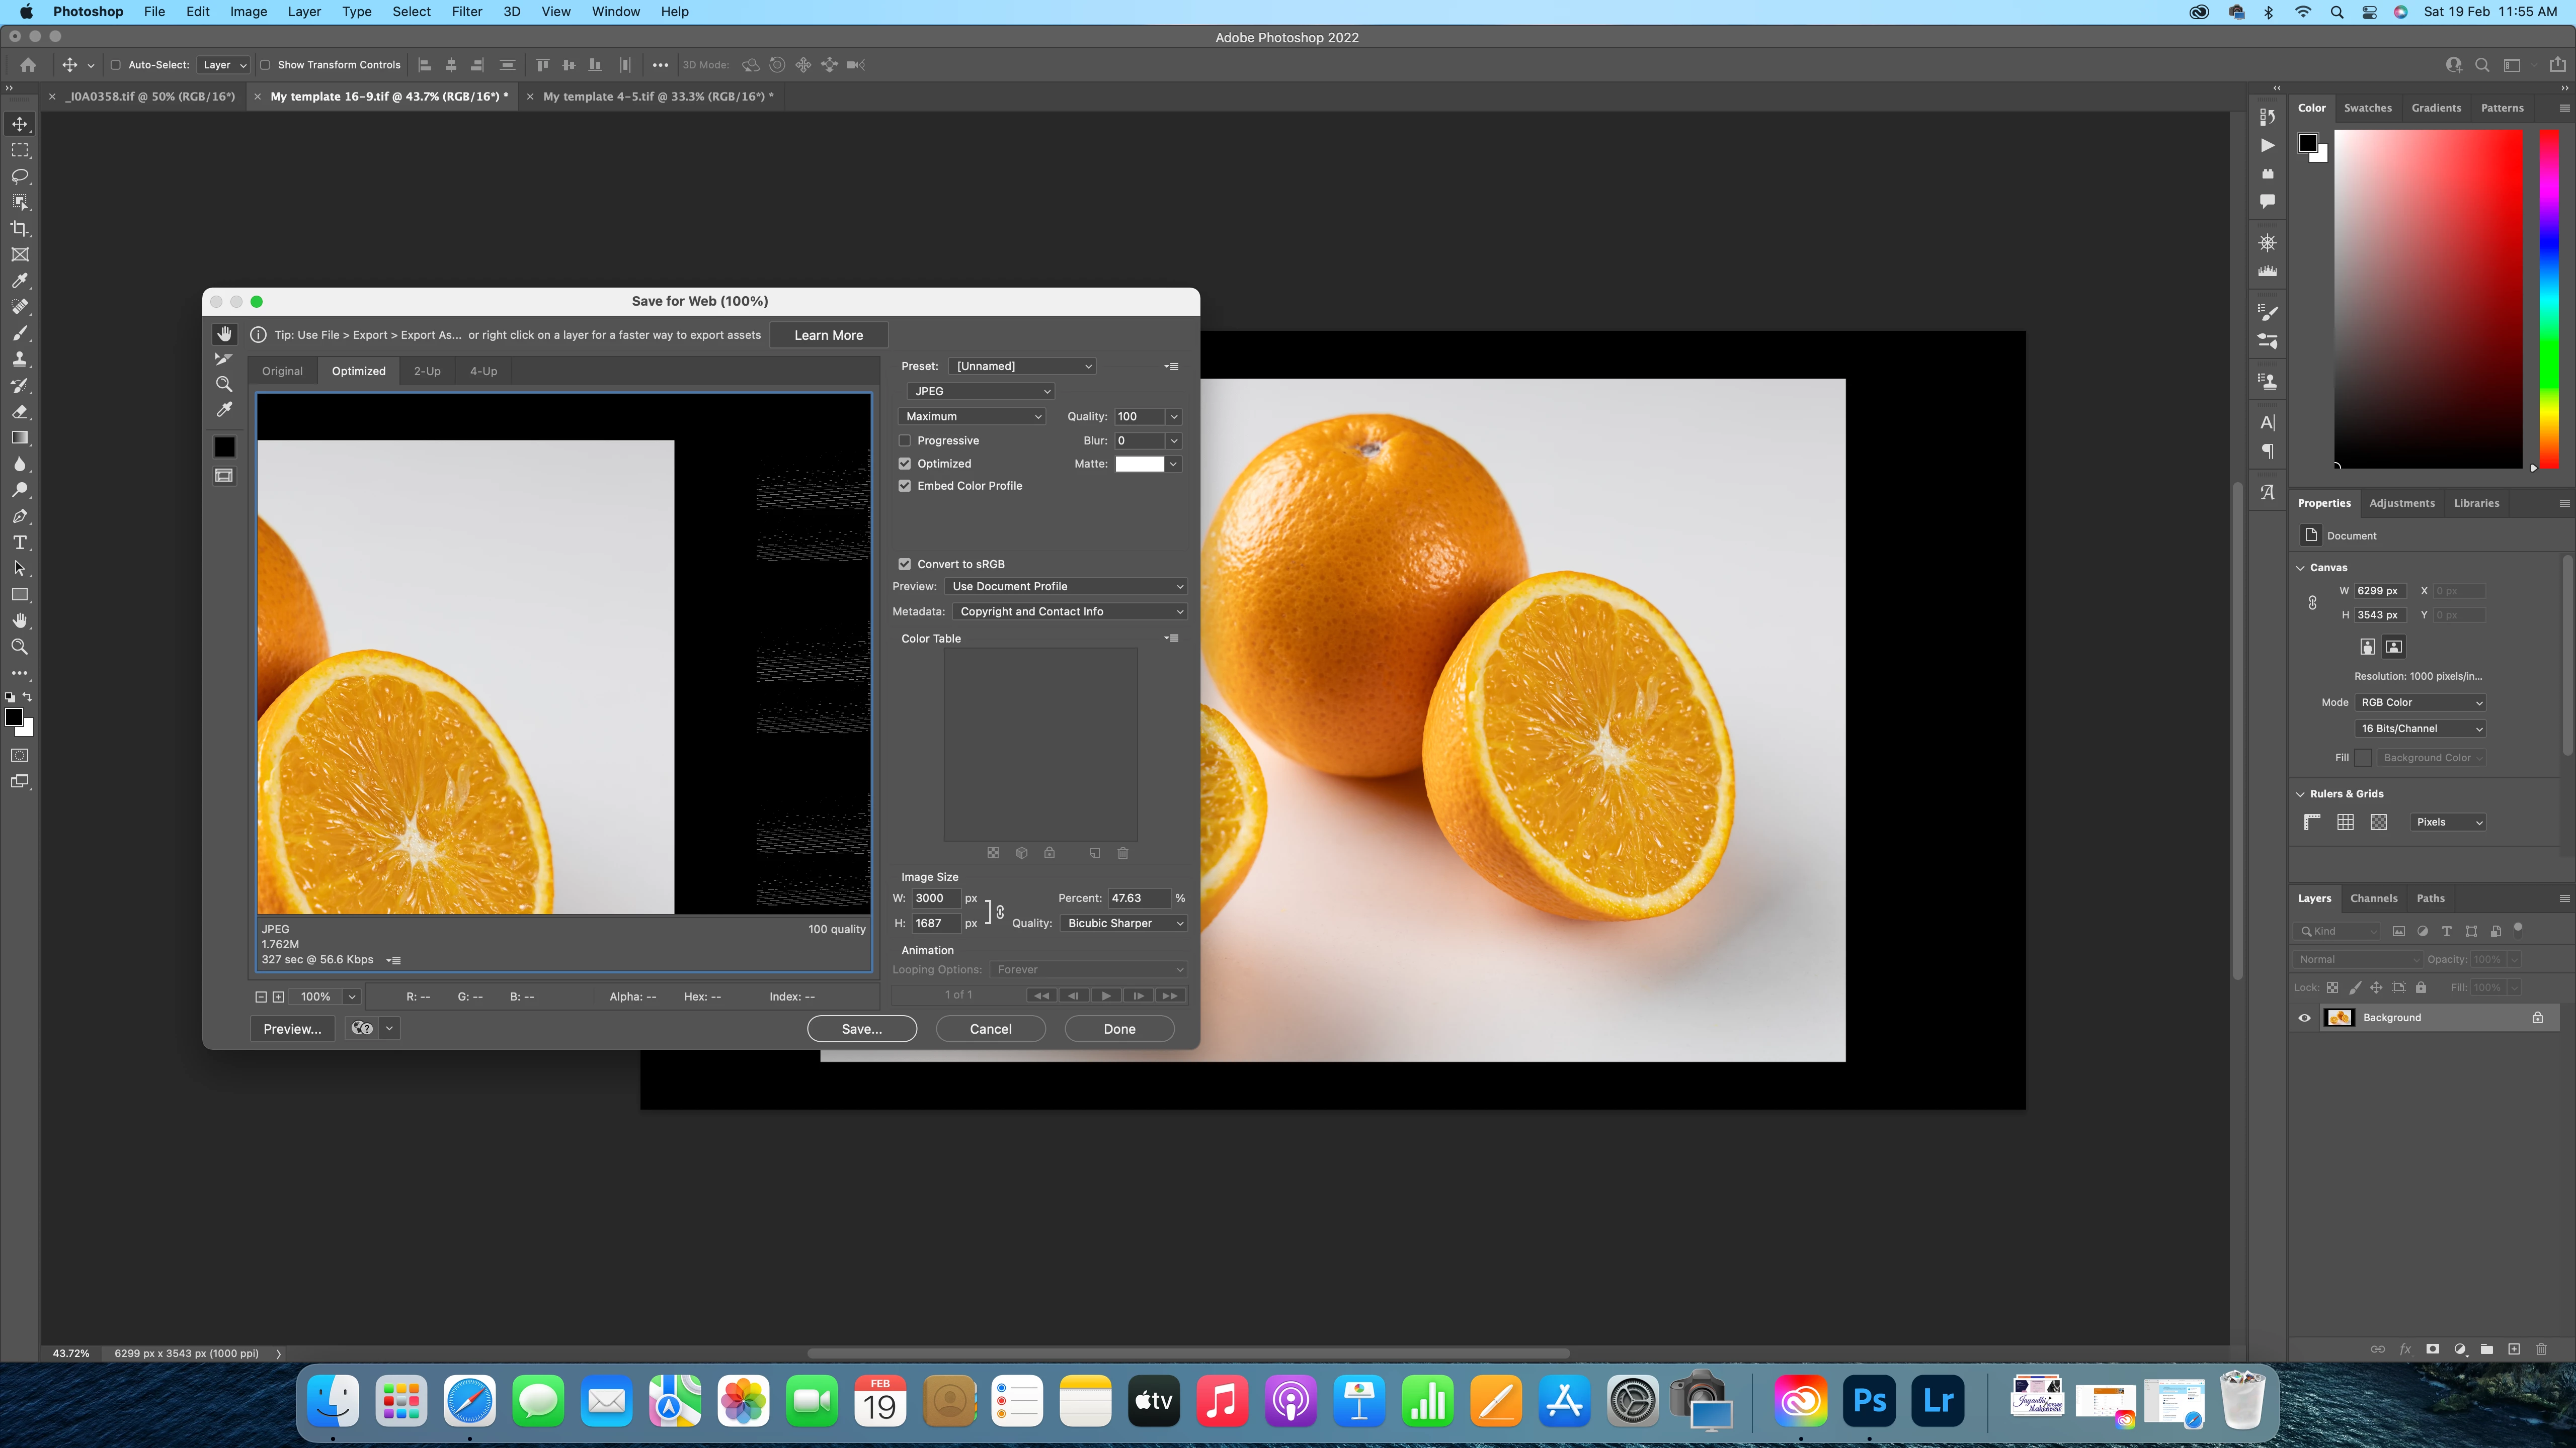Enable Show Transform Controls checkbox
The width and height of the screenshot is (2576, 1448).
tap(265, 65)
